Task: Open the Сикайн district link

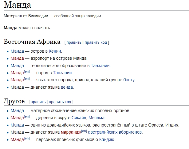Action: pyautogui.click(x=79, y=118)
